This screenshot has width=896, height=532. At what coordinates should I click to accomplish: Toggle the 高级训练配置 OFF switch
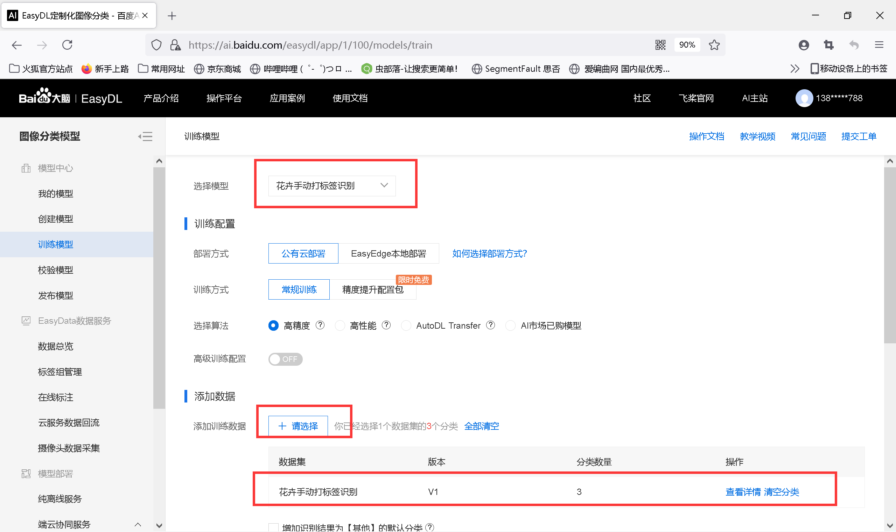(x=286, y=359)
